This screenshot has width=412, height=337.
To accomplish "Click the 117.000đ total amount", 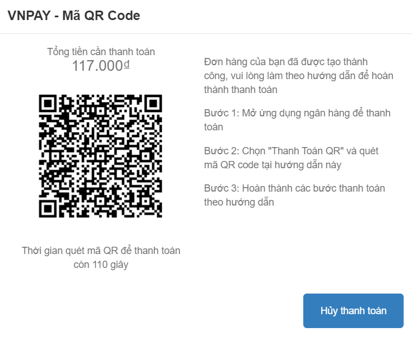I will [x=101, y=66].
